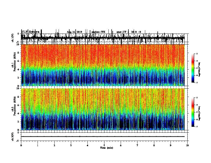Click the "5" volt tick of ch.1(V) axis

click(18, 34)
